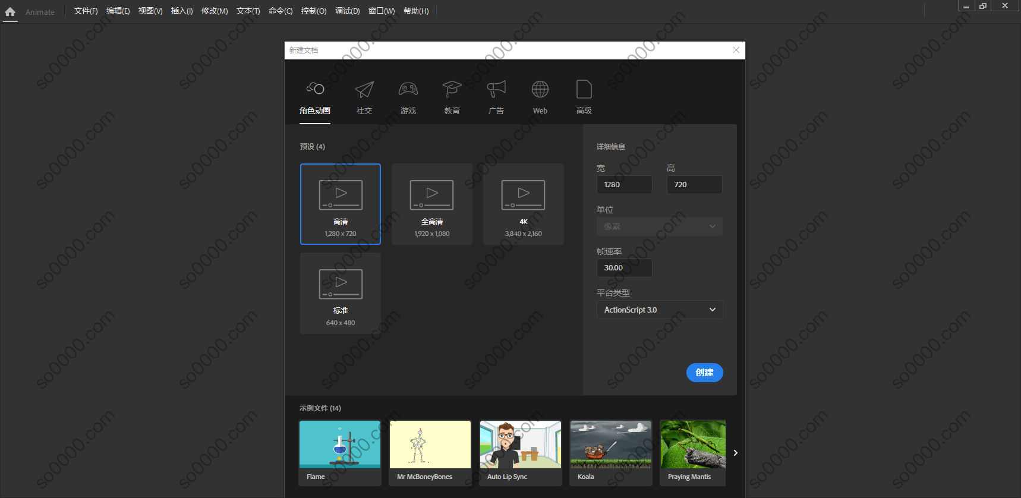Expand the 平台类型 ActionScript 3.0 dropdown
The image size is (1021, 498).
click(660, 310)
